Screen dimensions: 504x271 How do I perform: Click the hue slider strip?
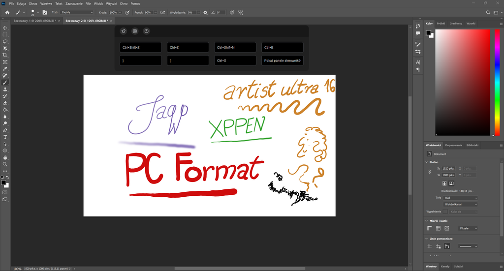pos(497,82)
